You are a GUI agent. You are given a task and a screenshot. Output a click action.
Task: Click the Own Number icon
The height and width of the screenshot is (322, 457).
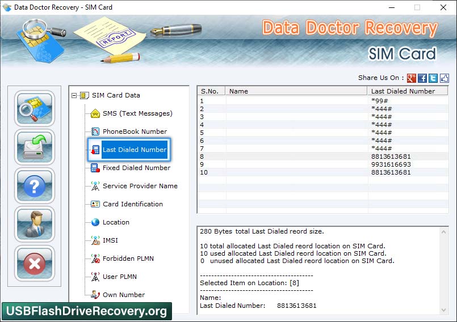pos(95,295)
